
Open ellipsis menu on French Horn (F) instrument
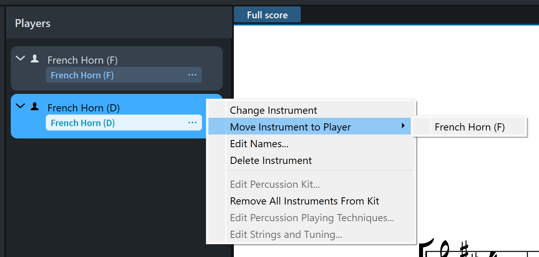pyautogui.click(x=192, y=75)
